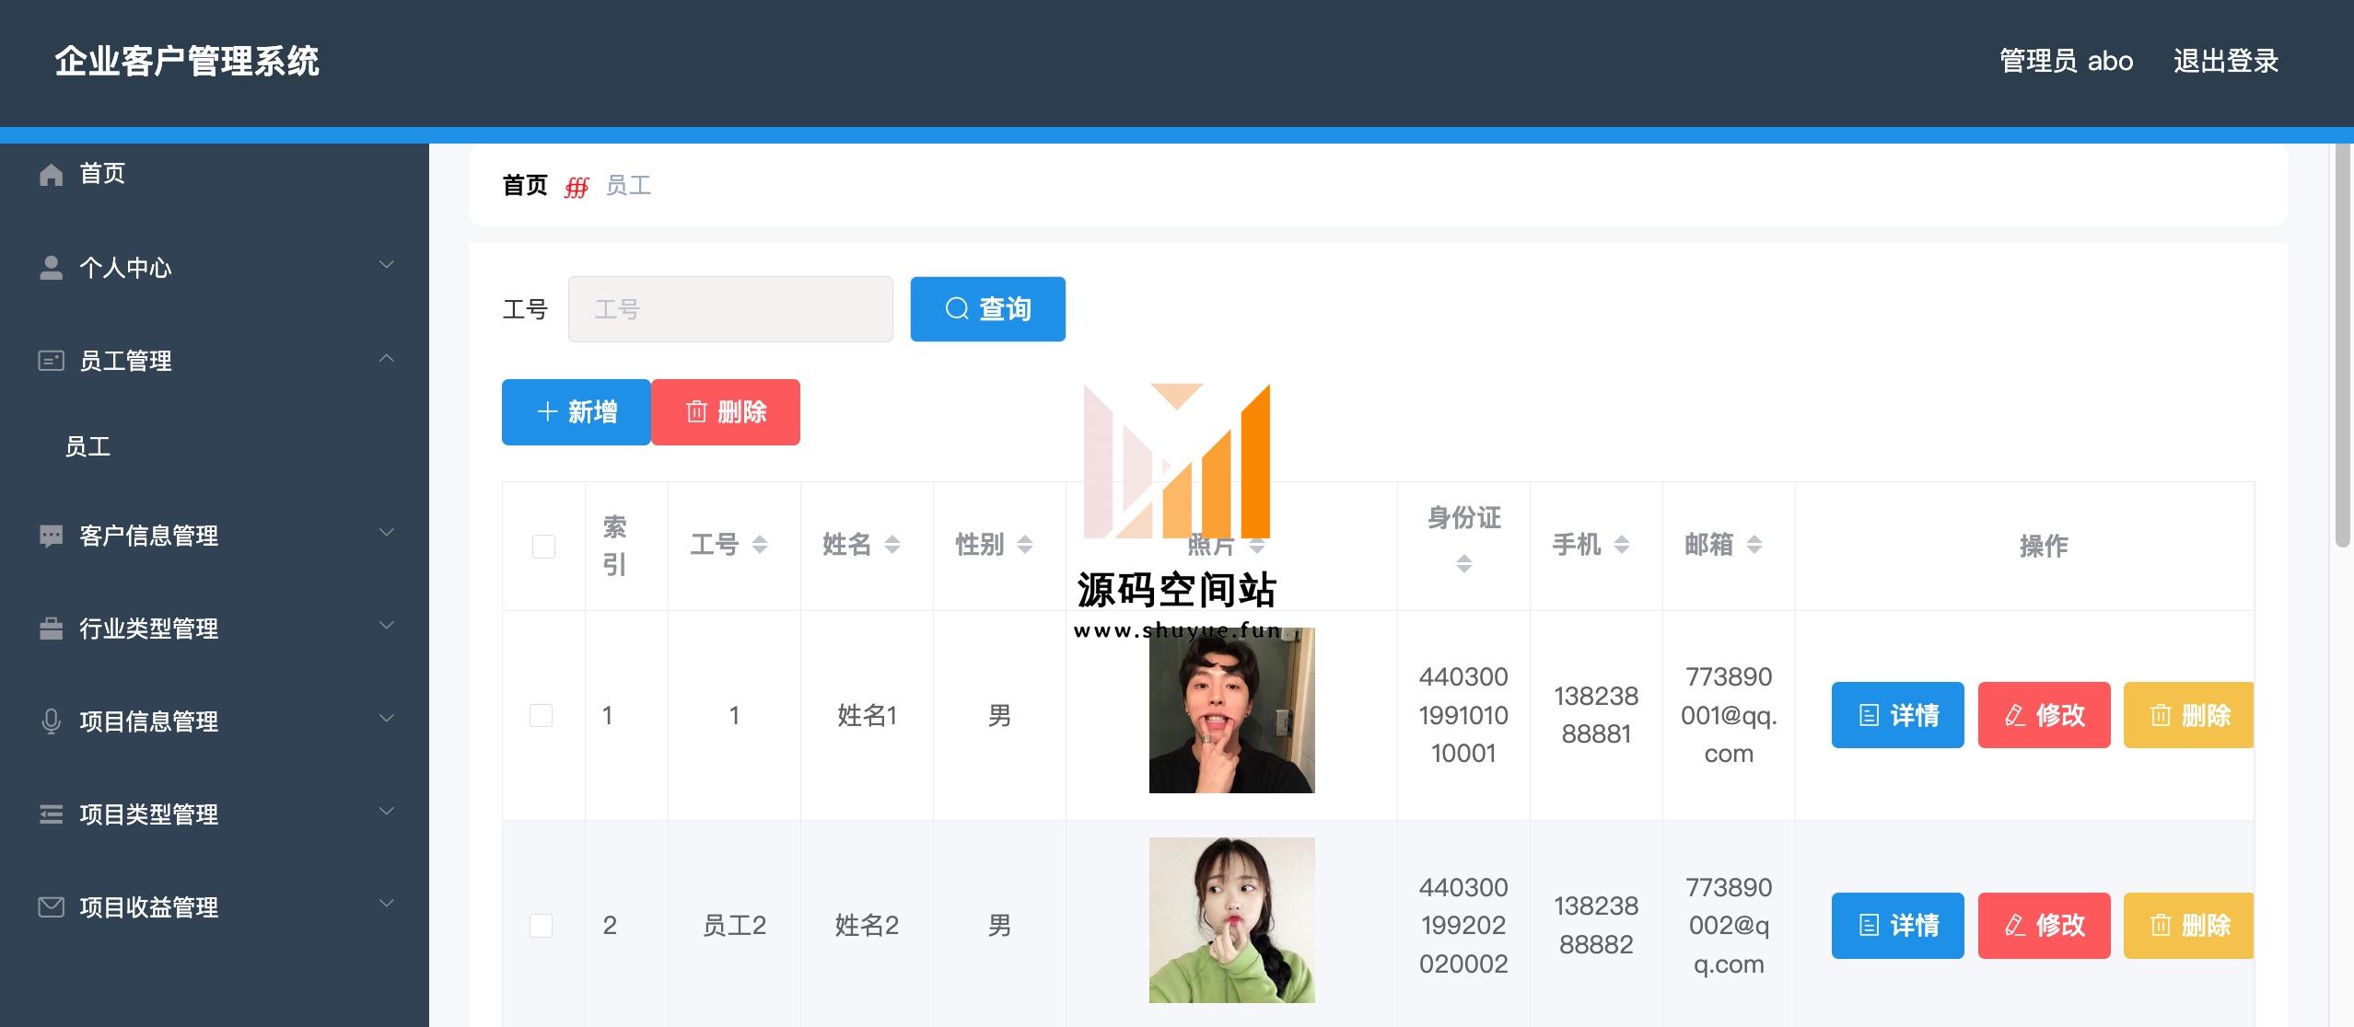Viewport: 2354px width, 1027px height.
Task: Click the phone cell 13823888882
Action: (x=1596, y=925)
